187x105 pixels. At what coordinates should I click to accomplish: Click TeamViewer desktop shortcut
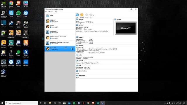11,63
